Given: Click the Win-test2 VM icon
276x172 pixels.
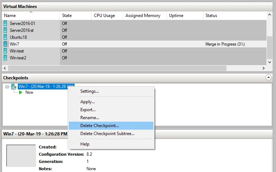Looking at the screenshot, I should 5,58.
